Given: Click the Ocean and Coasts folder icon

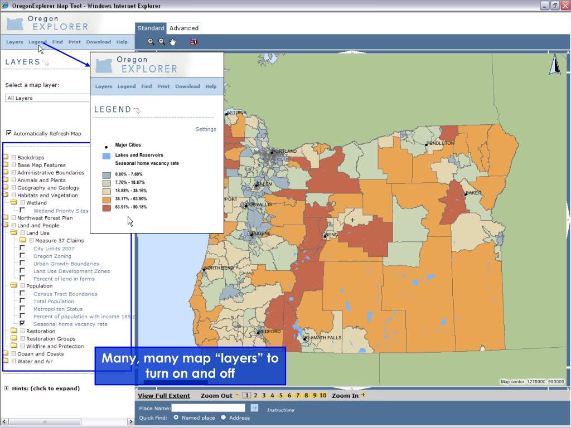Looking at the screenshot, I should (6, 353).
